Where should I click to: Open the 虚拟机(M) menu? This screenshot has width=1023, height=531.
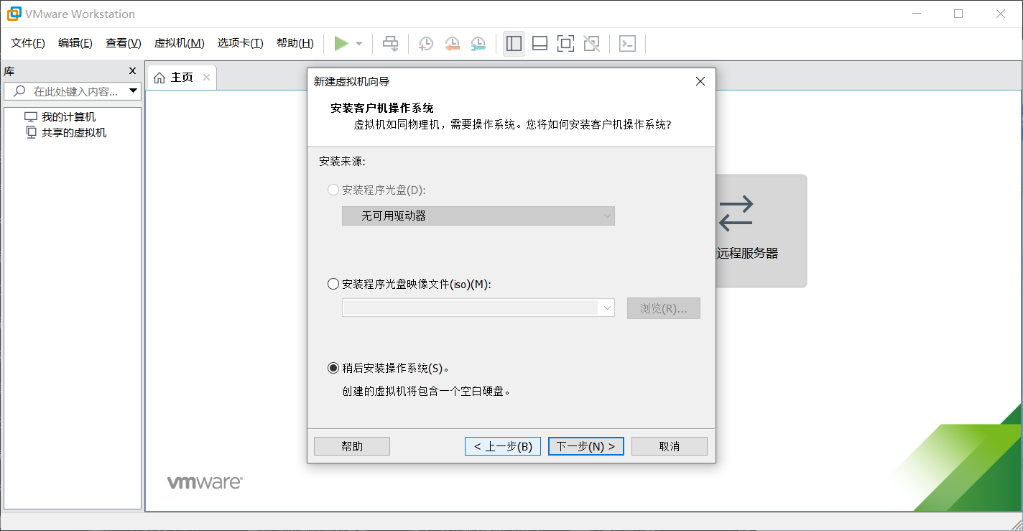pos(180,43)
